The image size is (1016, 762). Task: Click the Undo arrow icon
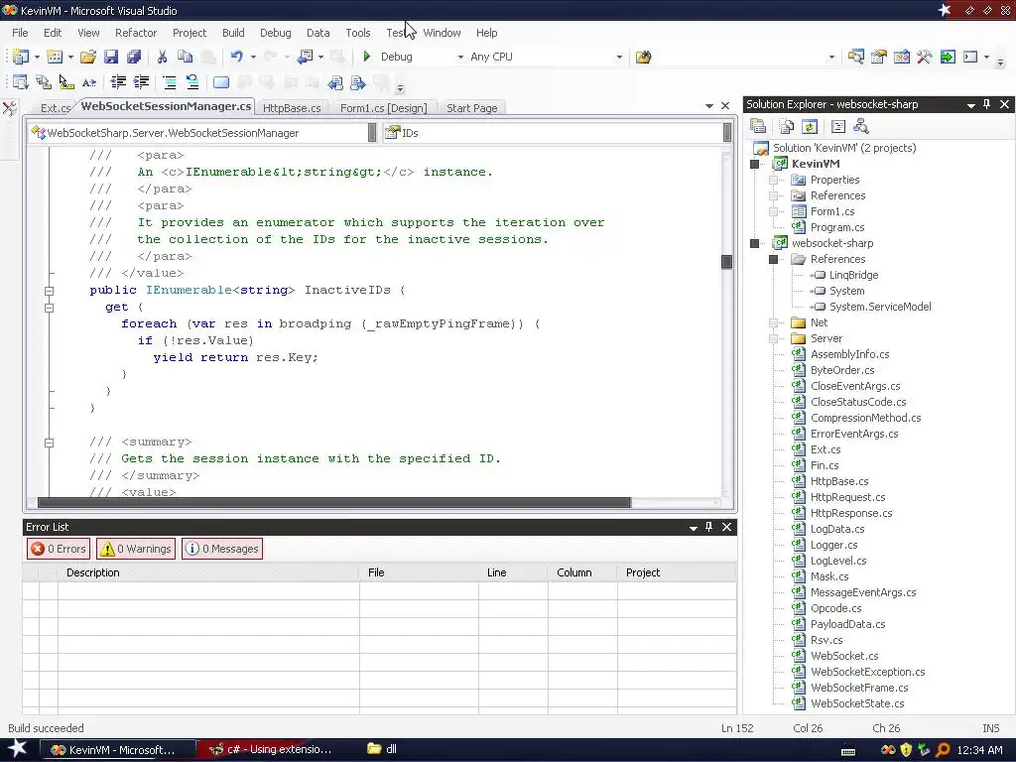coord(237,57)
